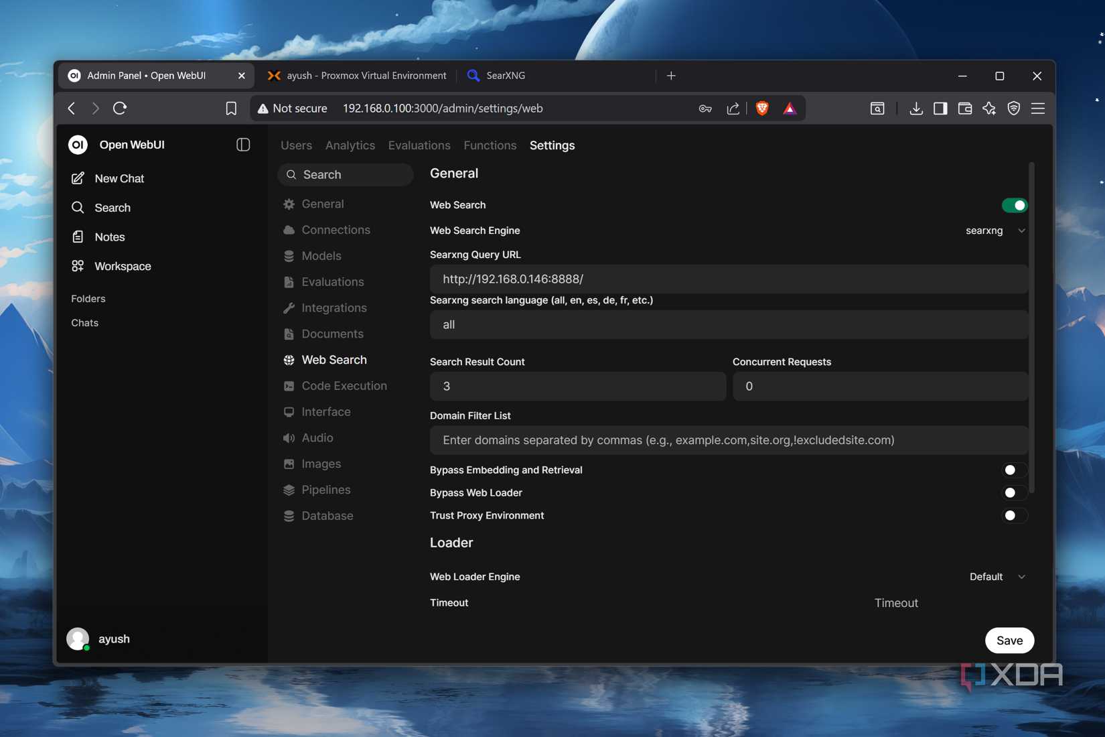Turn off the Web Search toggle
The width and height of the screenshot is (1105, 737).
click(1015, 205)
